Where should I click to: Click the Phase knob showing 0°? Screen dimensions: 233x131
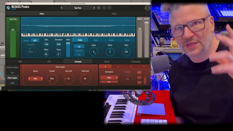tap(59, 54)
